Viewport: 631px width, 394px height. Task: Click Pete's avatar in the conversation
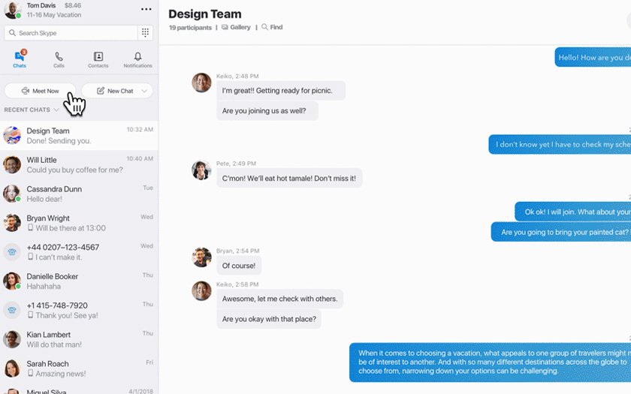[201, 170]
